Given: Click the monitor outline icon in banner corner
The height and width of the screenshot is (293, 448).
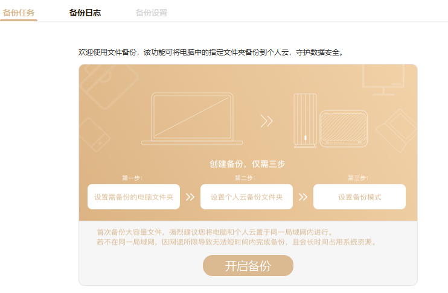Looking at the screenshot, I should pyautogui.click(x=383, y=80).
